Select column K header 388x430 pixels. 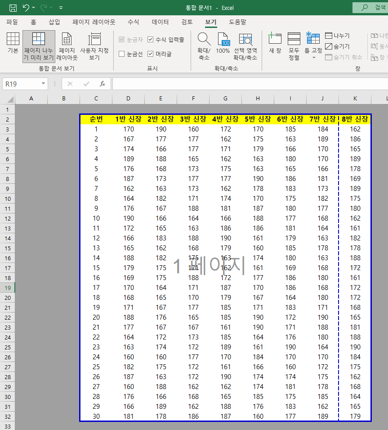pyautogui.click(x=355, y=99)
